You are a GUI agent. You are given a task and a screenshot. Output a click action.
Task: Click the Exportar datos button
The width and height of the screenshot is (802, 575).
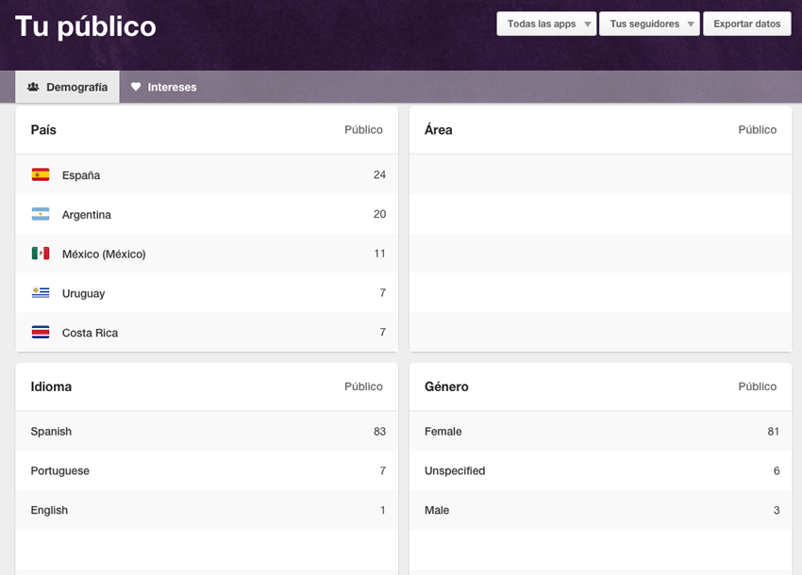[746, 24]
